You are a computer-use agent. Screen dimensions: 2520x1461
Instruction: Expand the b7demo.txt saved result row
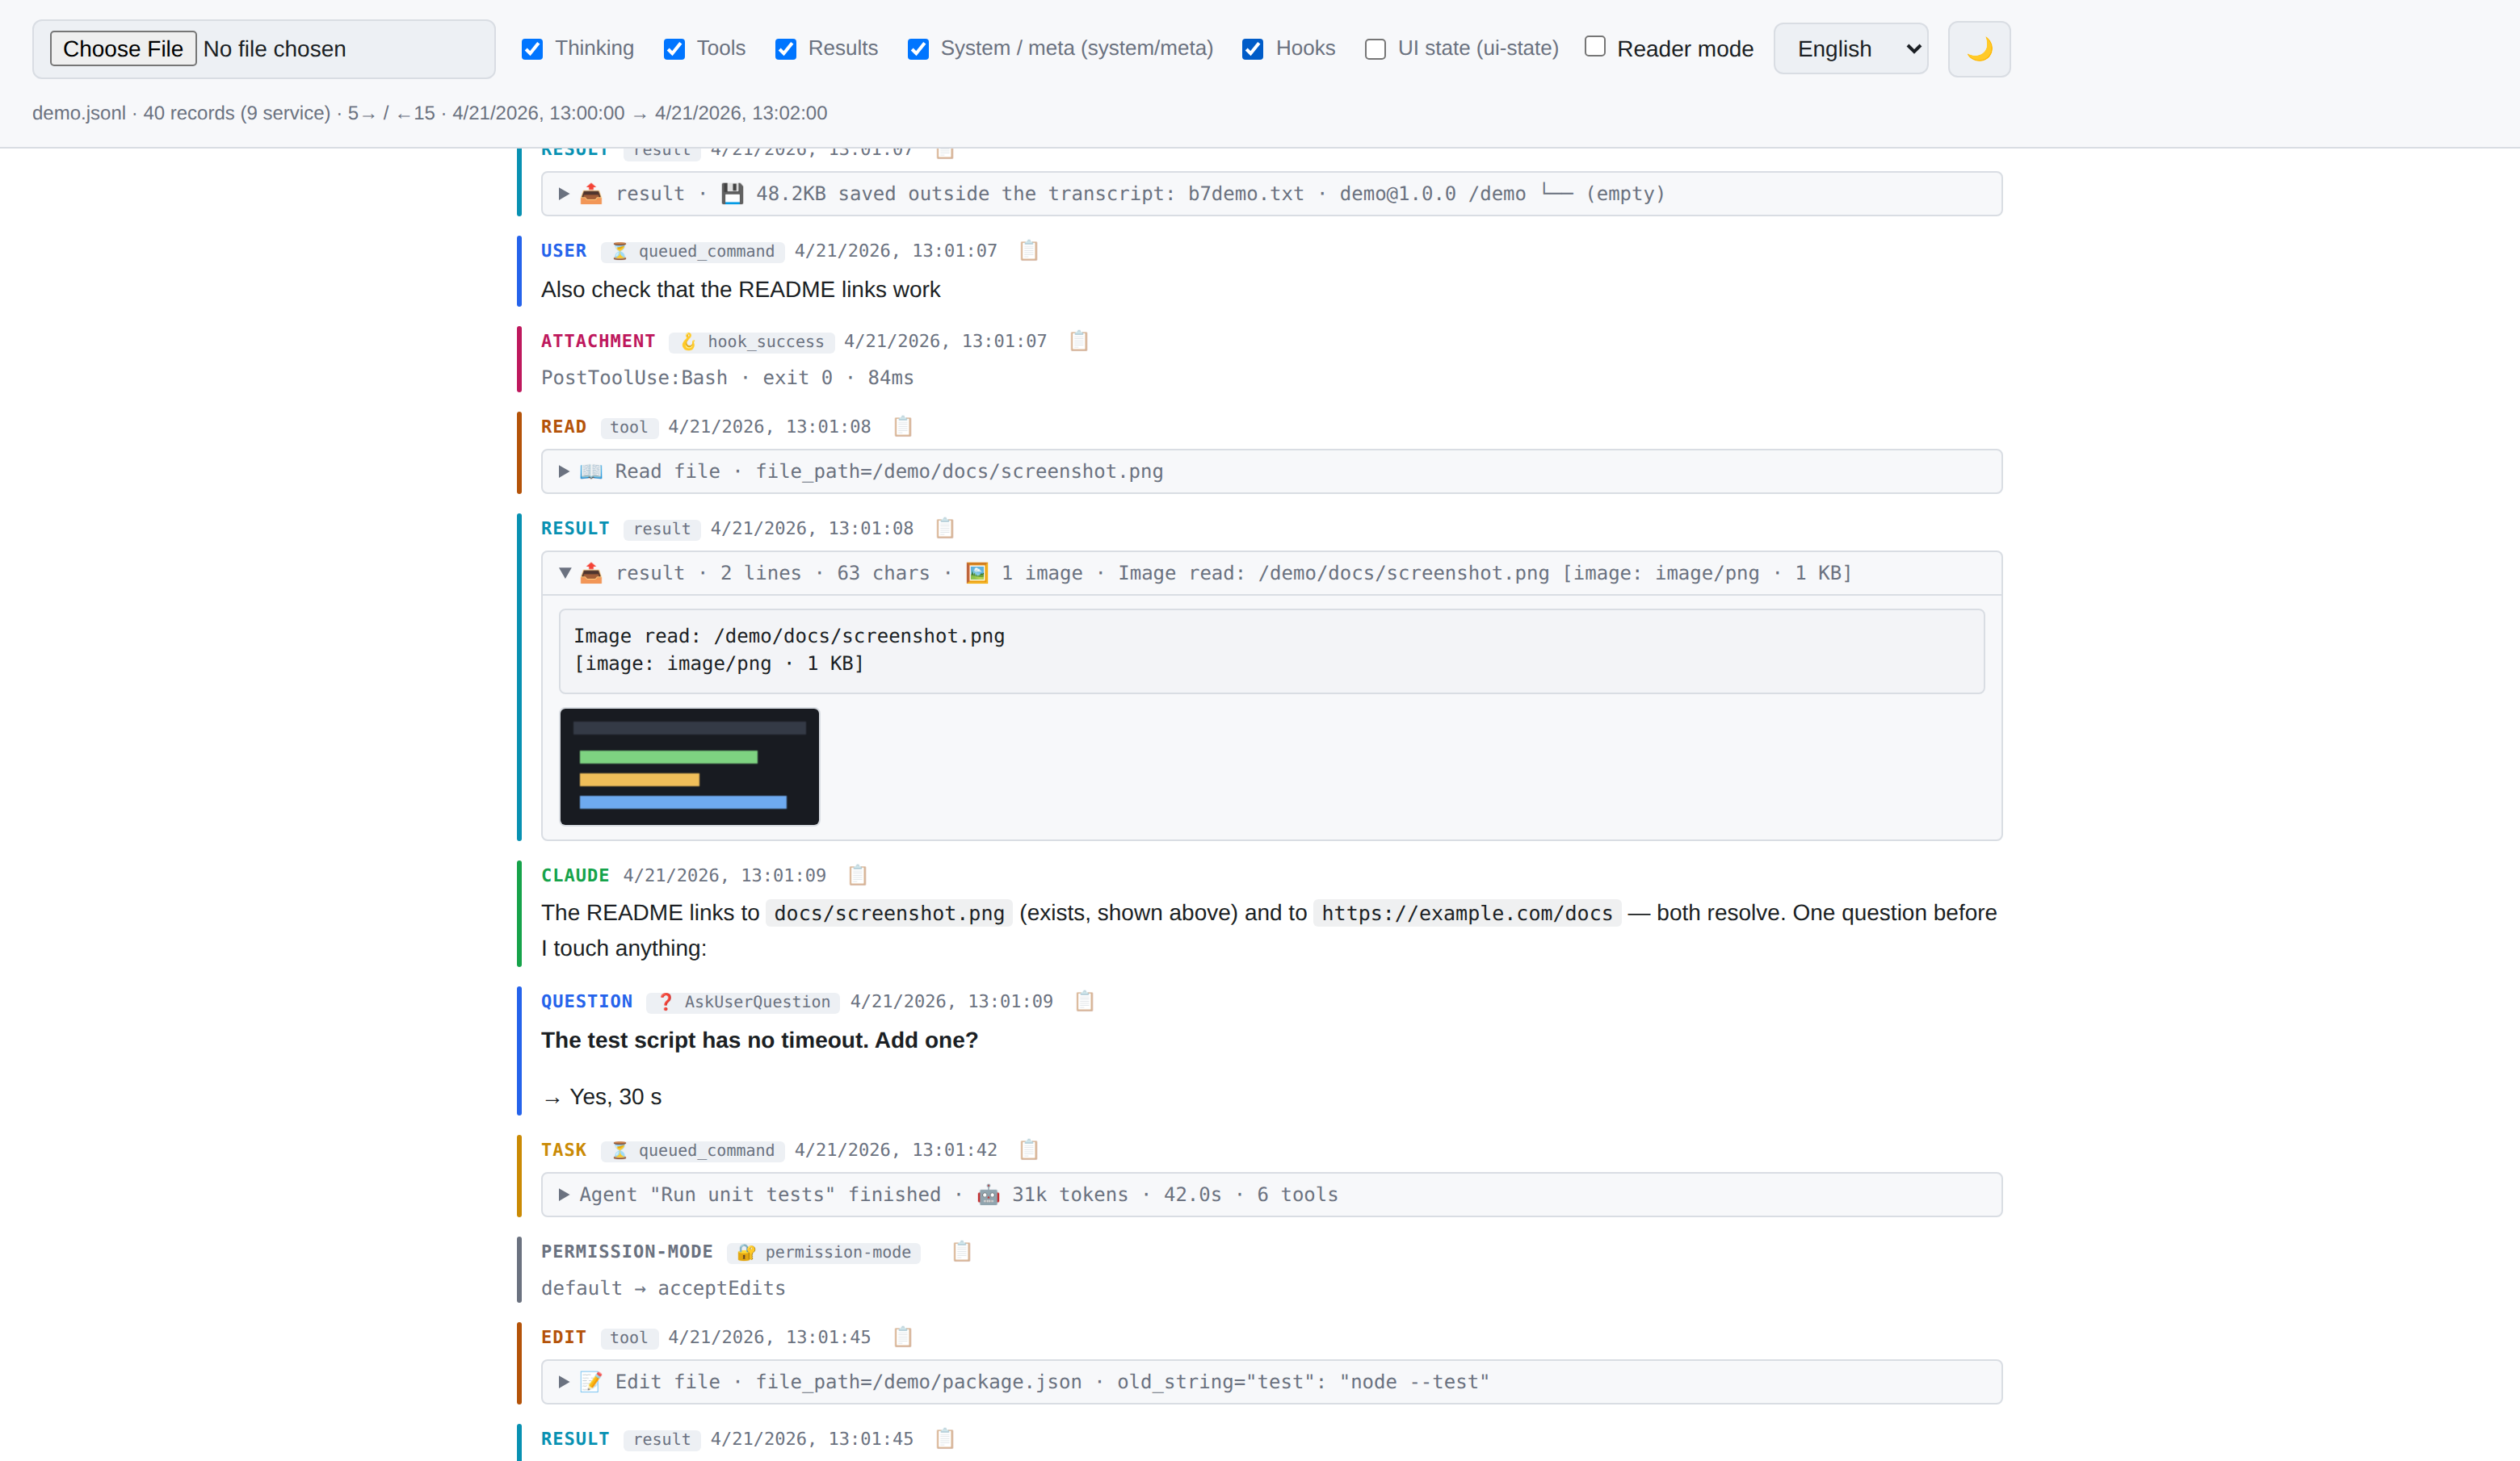[1271, 194]
